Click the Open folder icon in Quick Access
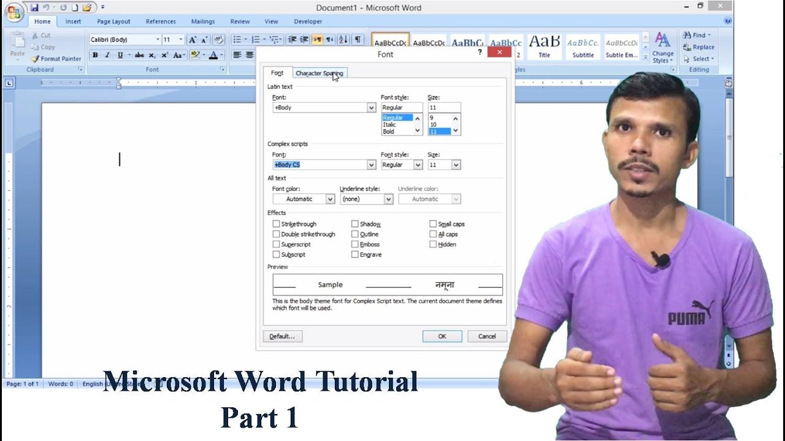This screenshot has height=441, width=785. 86,7
